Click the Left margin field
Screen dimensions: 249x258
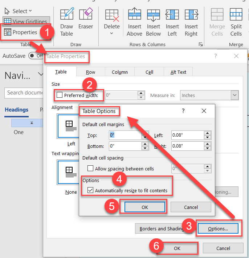pyautogui.click(x=188, y=135)
